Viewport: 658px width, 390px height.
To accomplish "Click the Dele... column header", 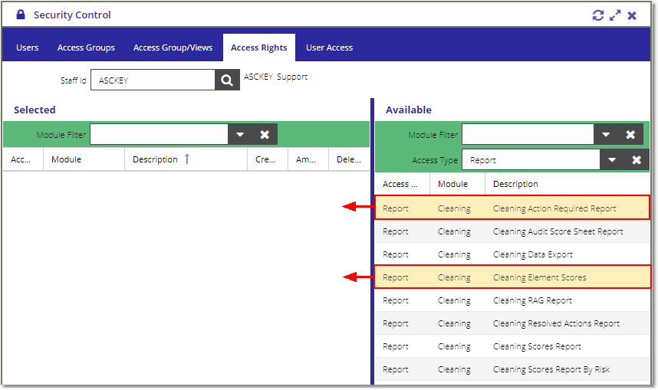I will 349,159.
